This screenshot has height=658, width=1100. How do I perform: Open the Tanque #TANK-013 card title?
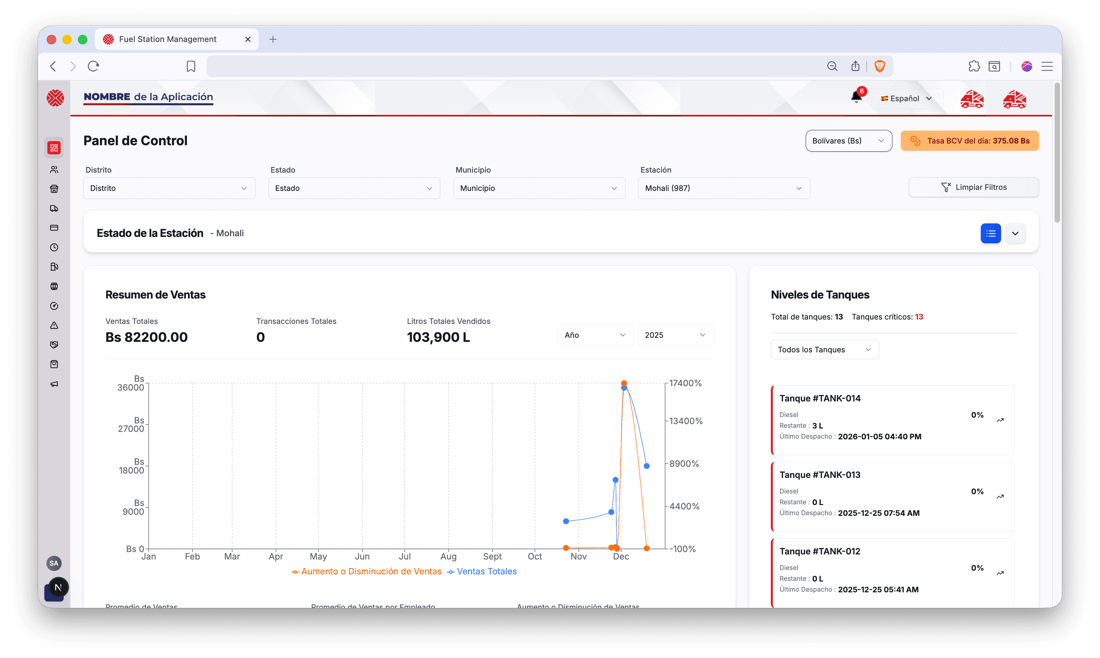(820, 475)
